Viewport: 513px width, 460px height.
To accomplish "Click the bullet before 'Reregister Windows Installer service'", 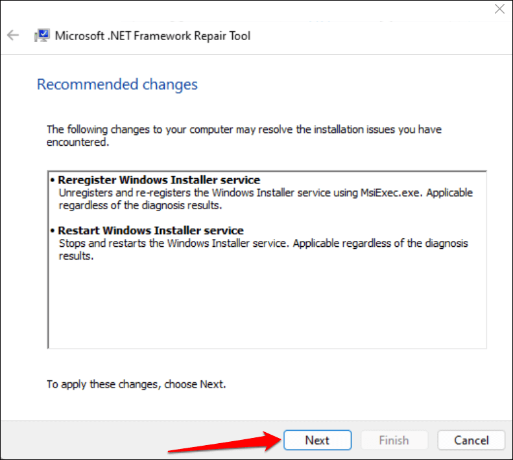I will [52, 180].
